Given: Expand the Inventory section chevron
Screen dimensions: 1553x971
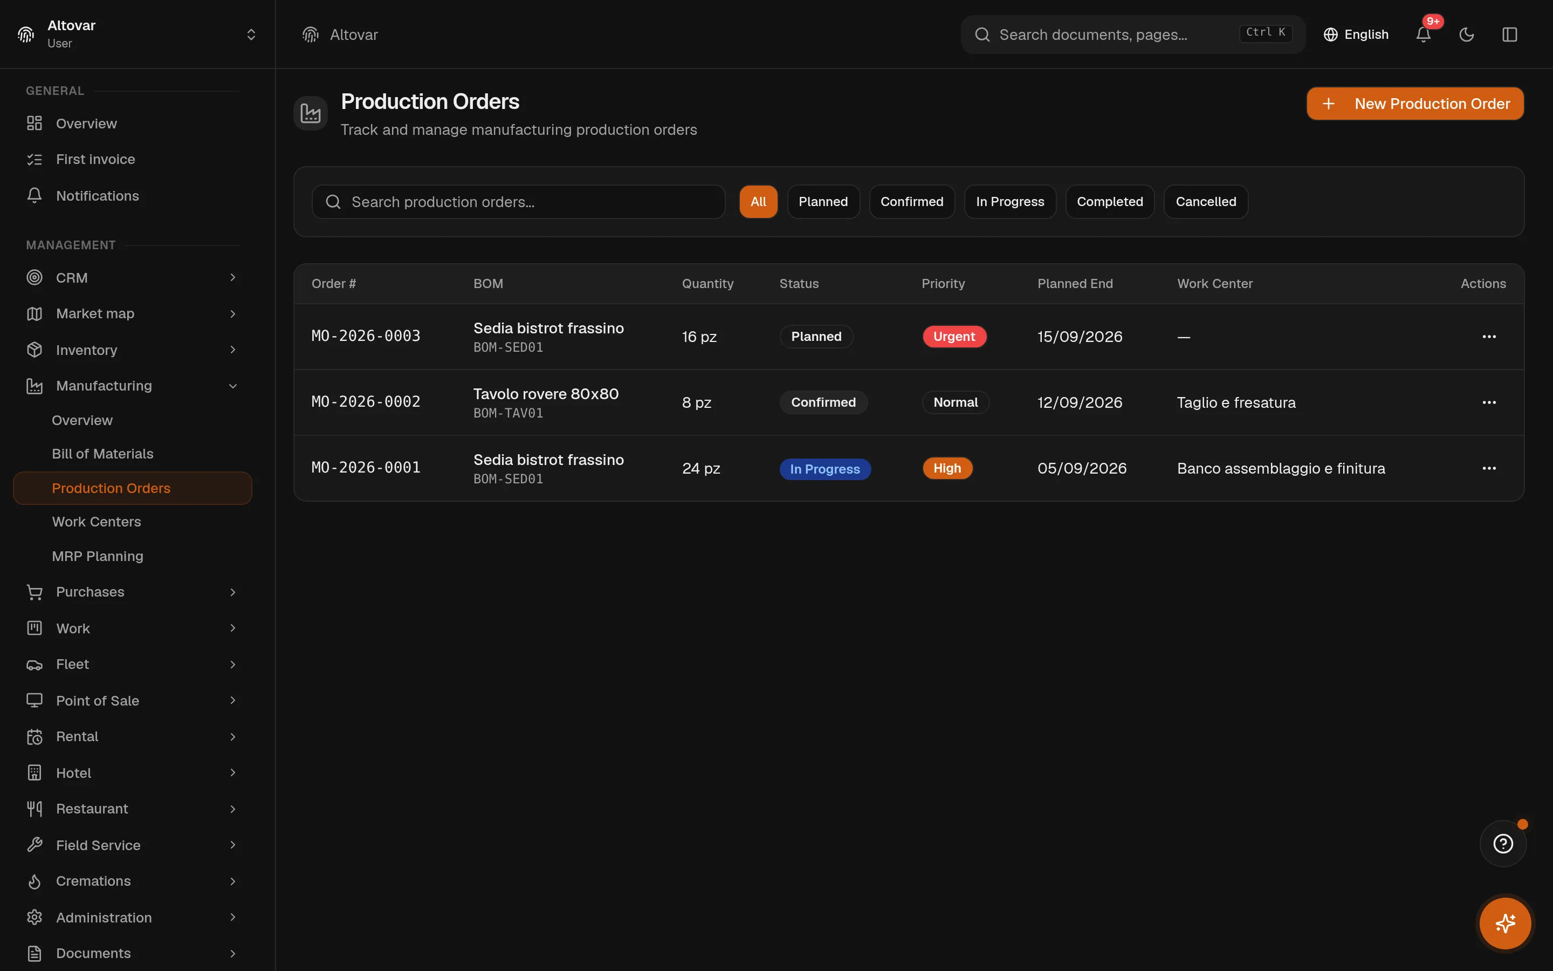Looking at the screenshot, I should click(233, 350).
